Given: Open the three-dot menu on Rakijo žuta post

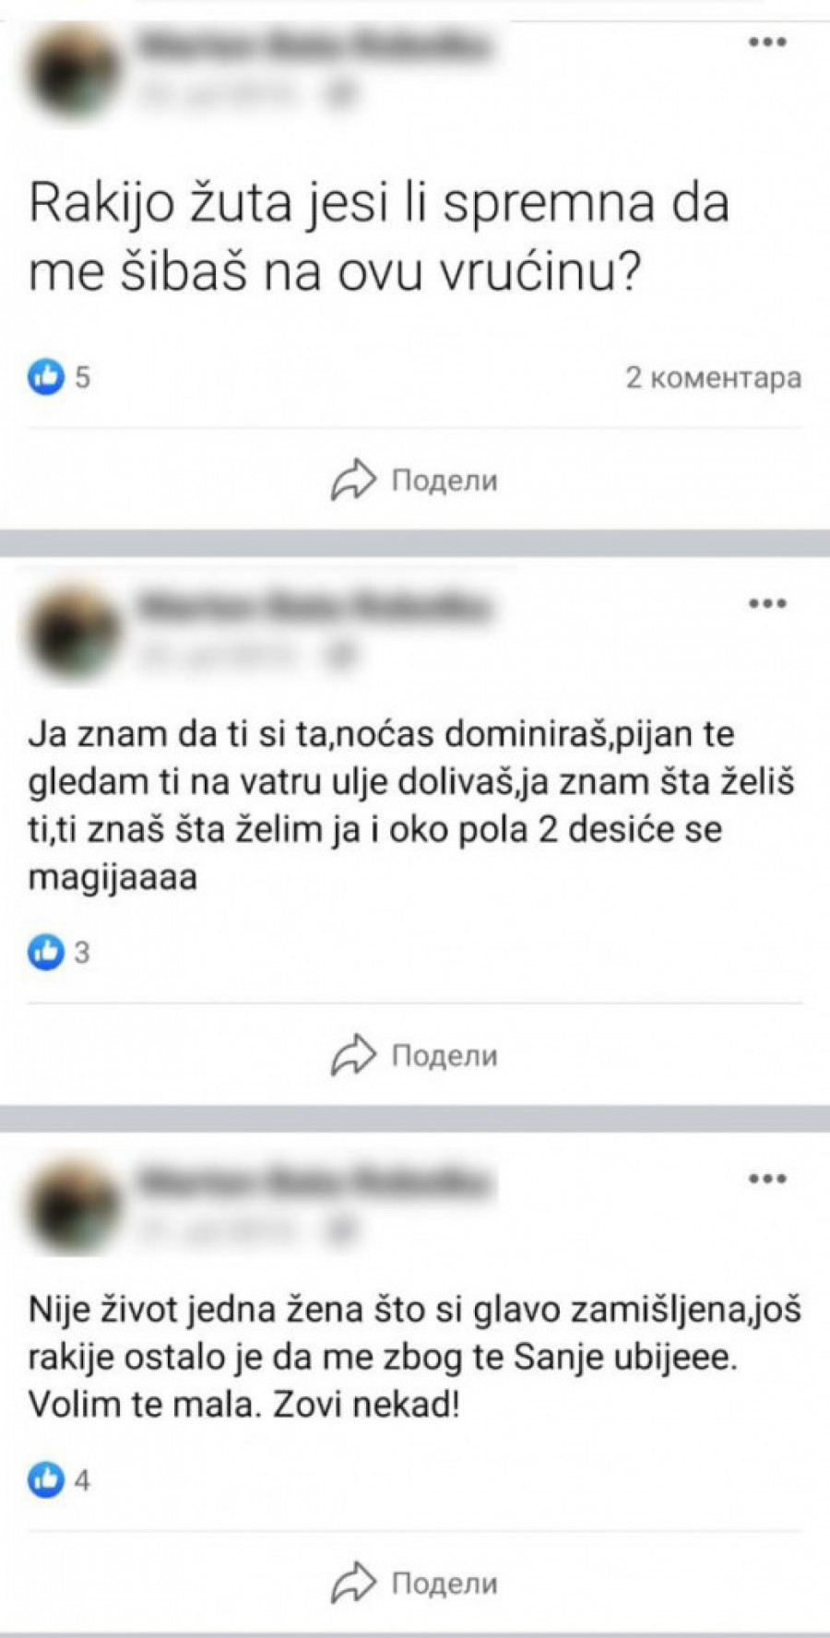Looking at the screenshot, I should pos(766,42).
